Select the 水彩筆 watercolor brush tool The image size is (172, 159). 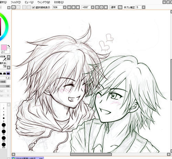pyautogui.click(x=3, y=58)
